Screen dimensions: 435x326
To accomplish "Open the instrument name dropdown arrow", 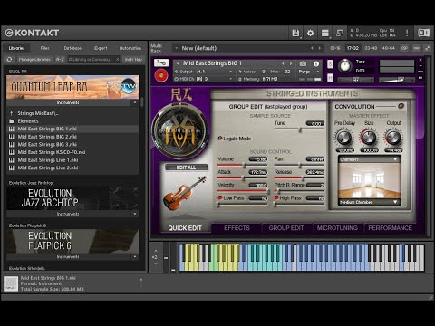I will (178, 63).
